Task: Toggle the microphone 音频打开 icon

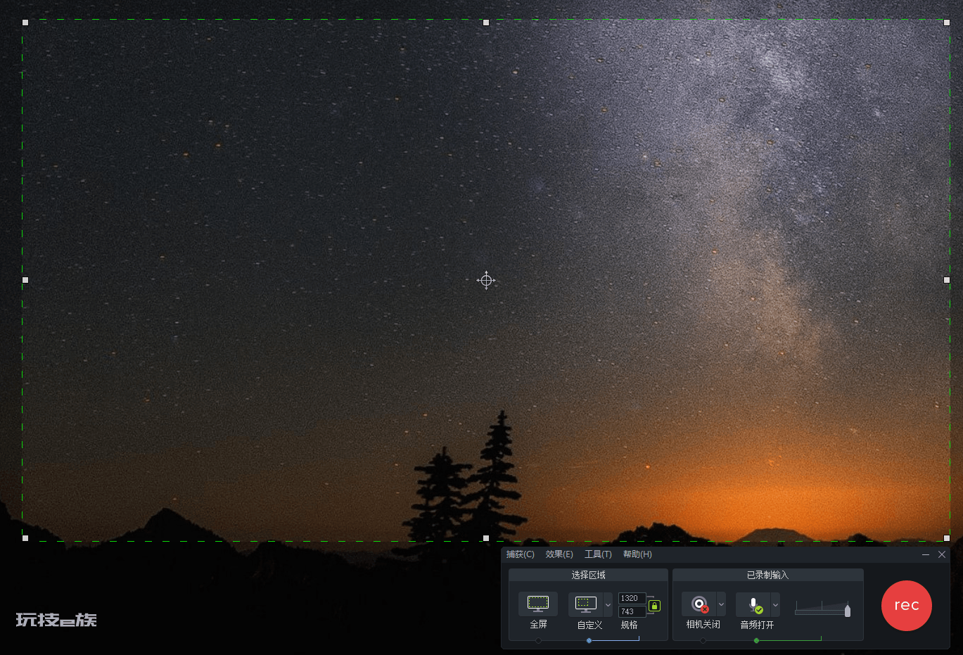Action: click(753, 604)
